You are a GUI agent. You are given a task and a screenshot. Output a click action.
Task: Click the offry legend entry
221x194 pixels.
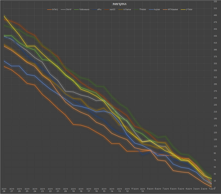97,10
